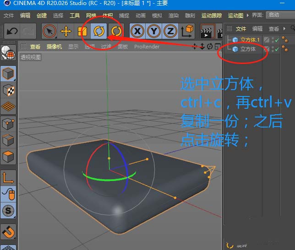Click the Render View clapperboard icon
Image resolution: width=295 pixels, height=250 pixels.
coord(208,31)
